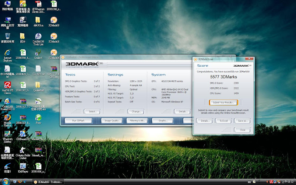Open Image Quality... options

click(x=111, y=121)
